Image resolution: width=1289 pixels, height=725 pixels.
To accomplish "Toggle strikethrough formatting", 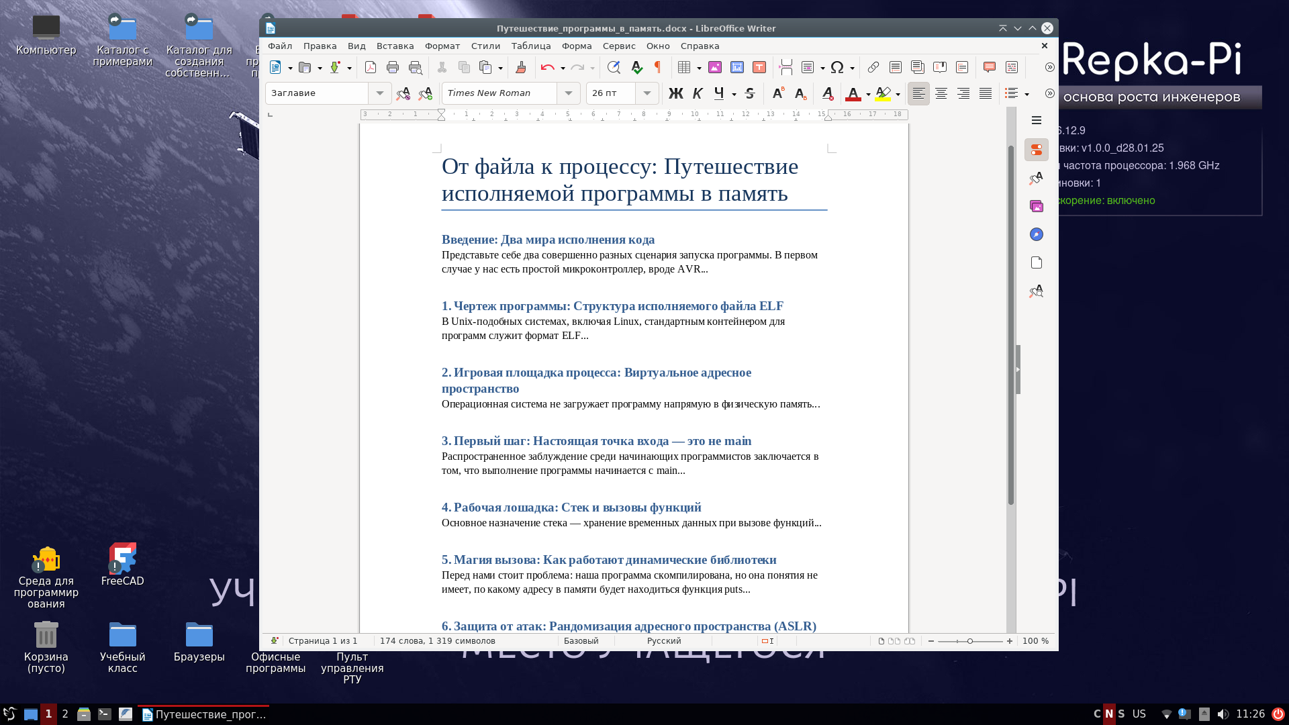I will 750,93.
